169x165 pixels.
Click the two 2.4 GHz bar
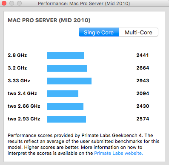coord(63,94)
